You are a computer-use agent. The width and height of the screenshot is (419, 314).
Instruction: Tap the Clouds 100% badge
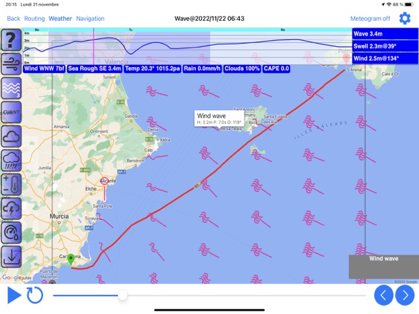click(242, 68)
